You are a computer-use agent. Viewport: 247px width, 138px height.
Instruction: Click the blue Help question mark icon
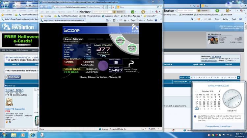click(x=156, y=20)
